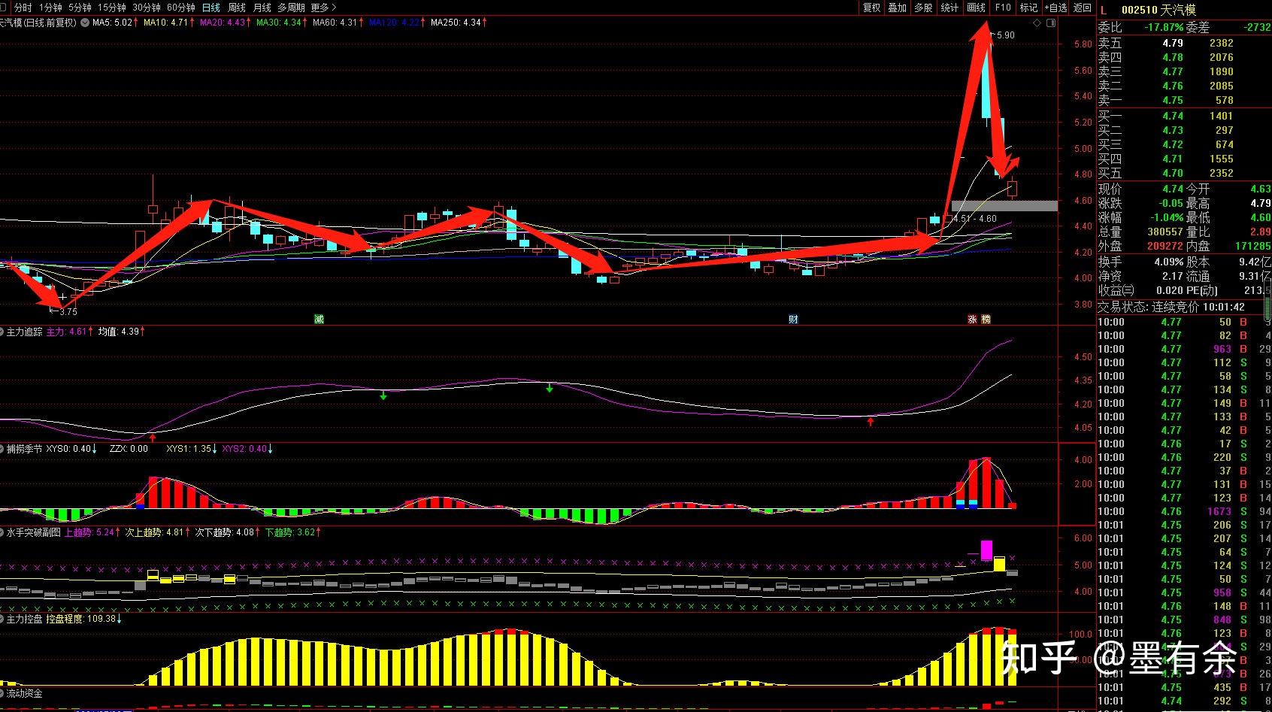Switch to the 分时 intraday chart tab

click(23, 8)
